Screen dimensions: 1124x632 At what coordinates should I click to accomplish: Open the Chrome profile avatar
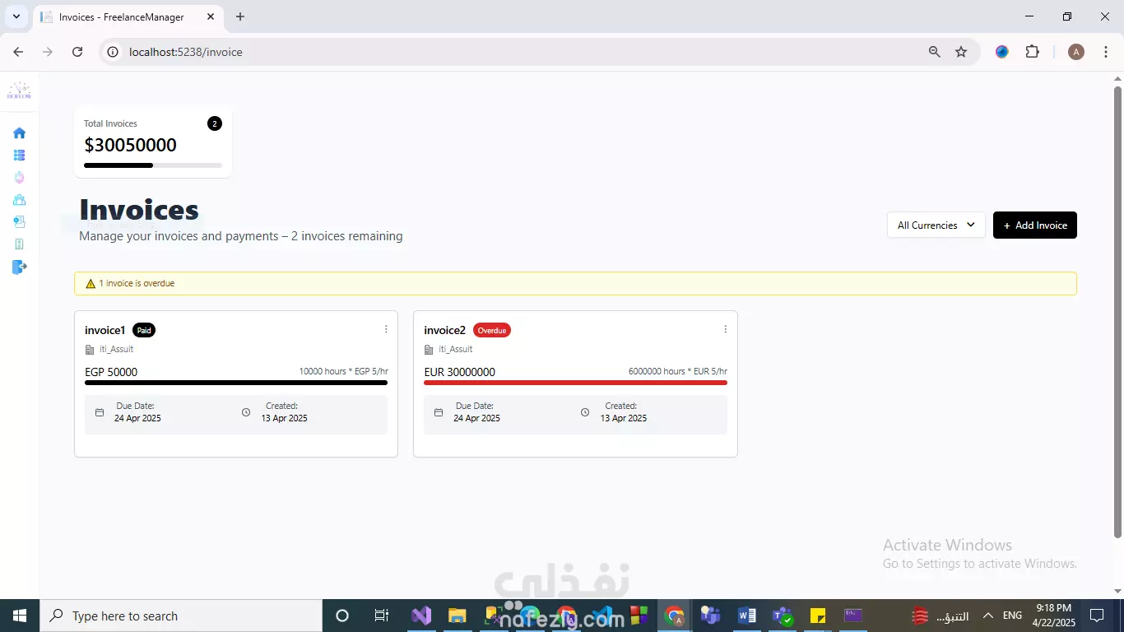coord(1076,52)
